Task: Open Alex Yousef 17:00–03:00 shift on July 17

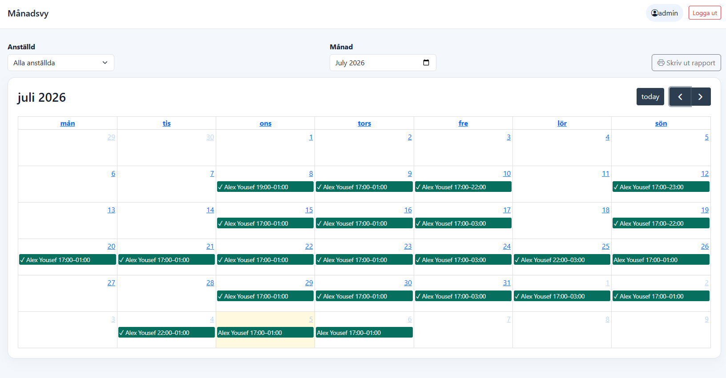Action: point(463,223)
